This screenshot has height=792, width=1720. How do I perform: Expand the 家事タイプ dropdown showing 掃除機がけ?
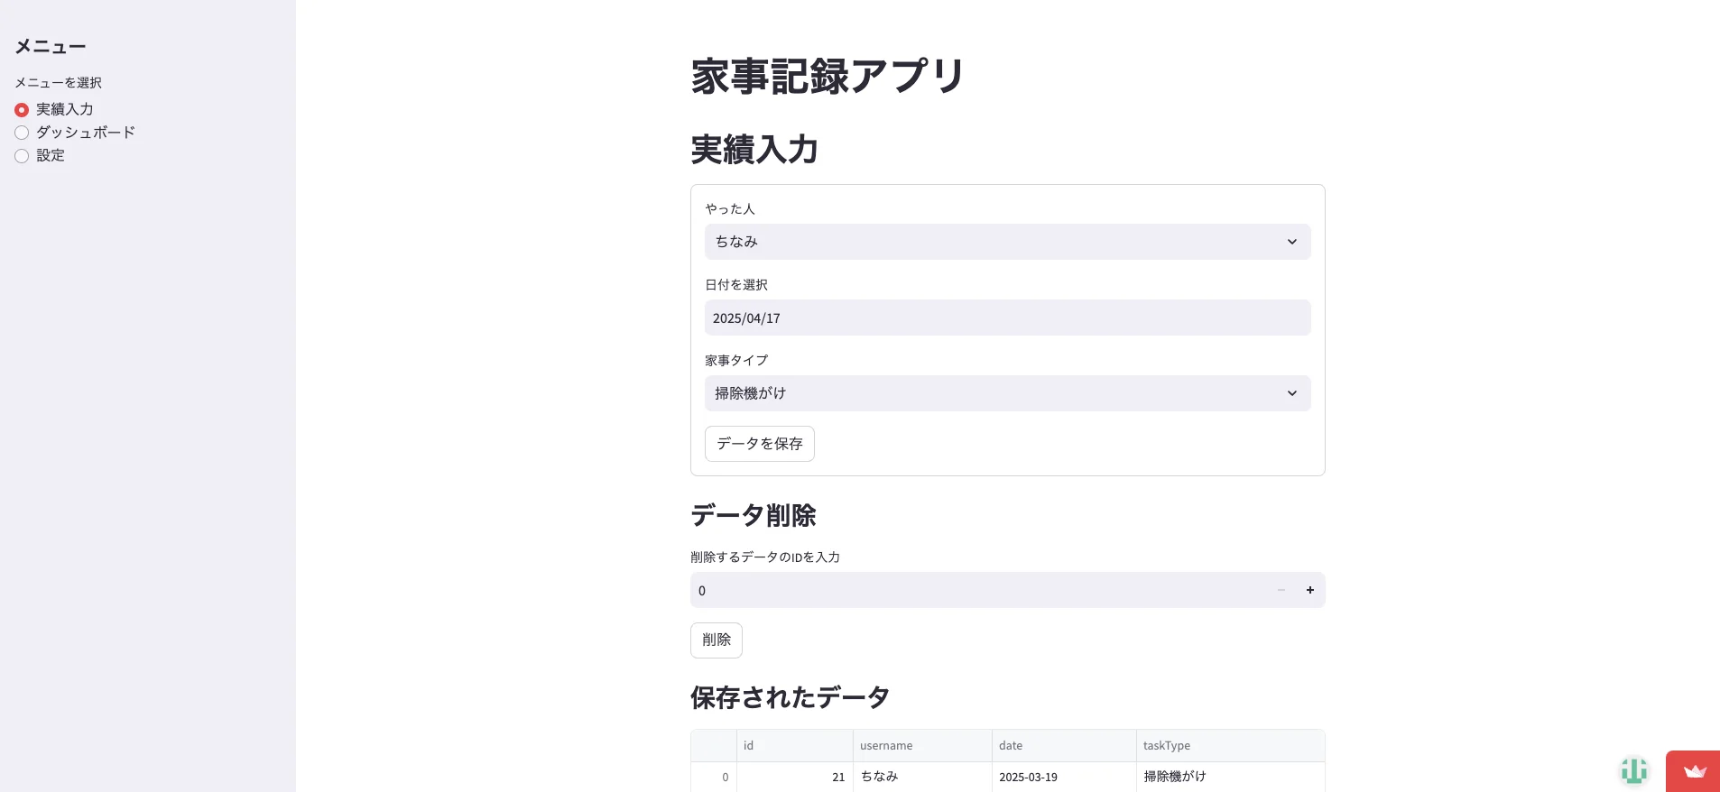(993, 393)
